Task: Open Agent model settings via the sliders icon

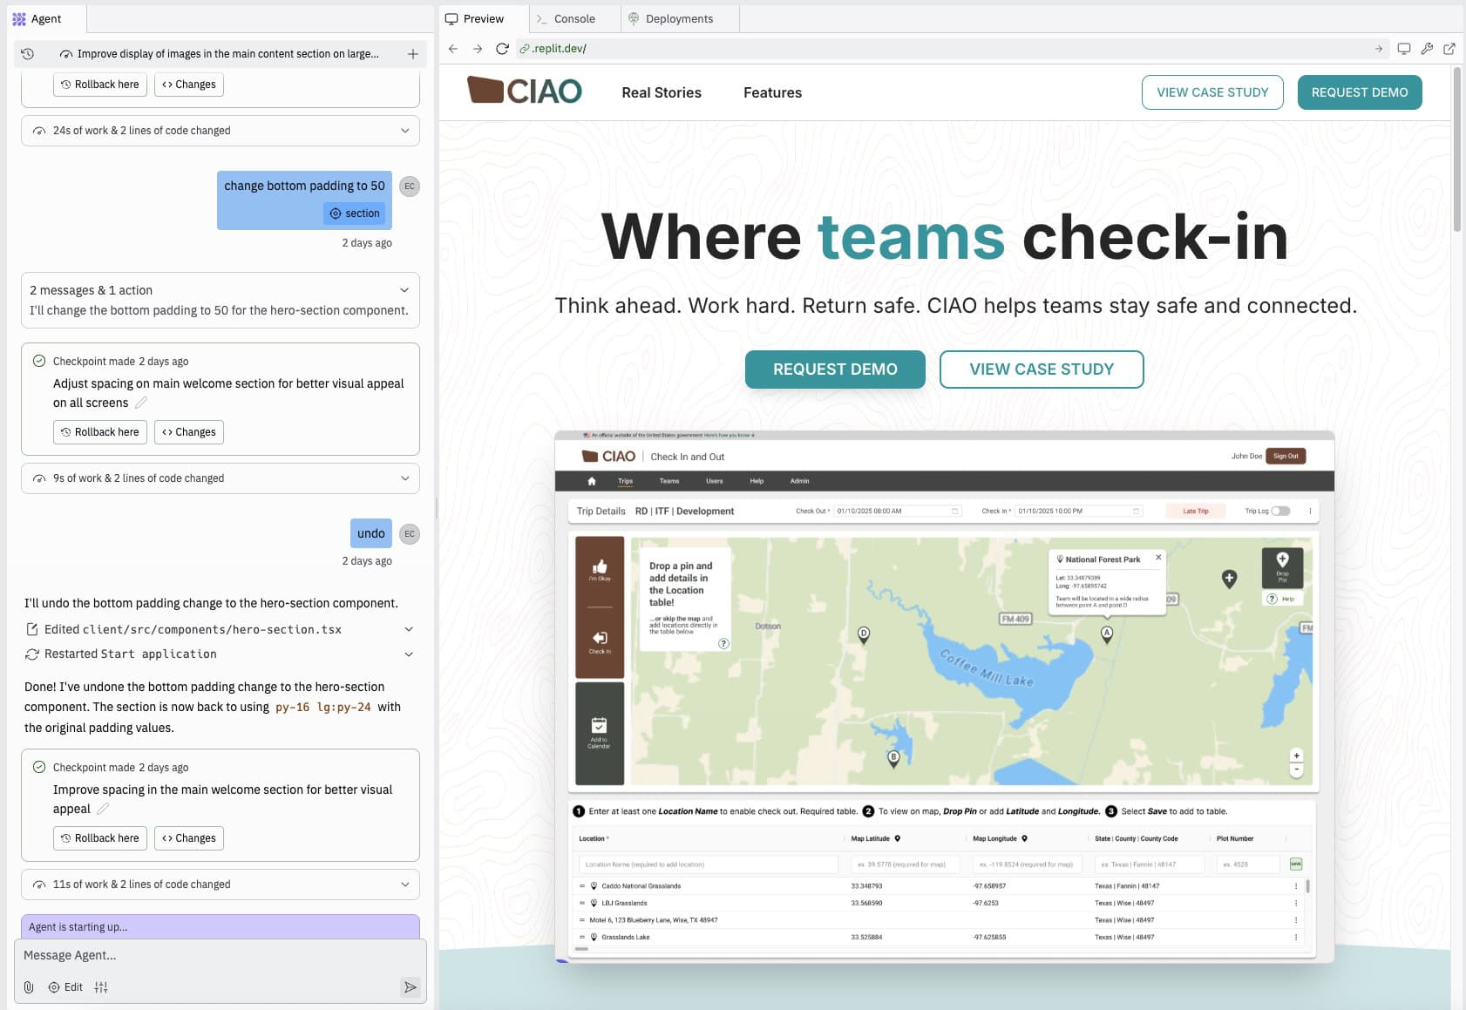Action: (101, 987)
